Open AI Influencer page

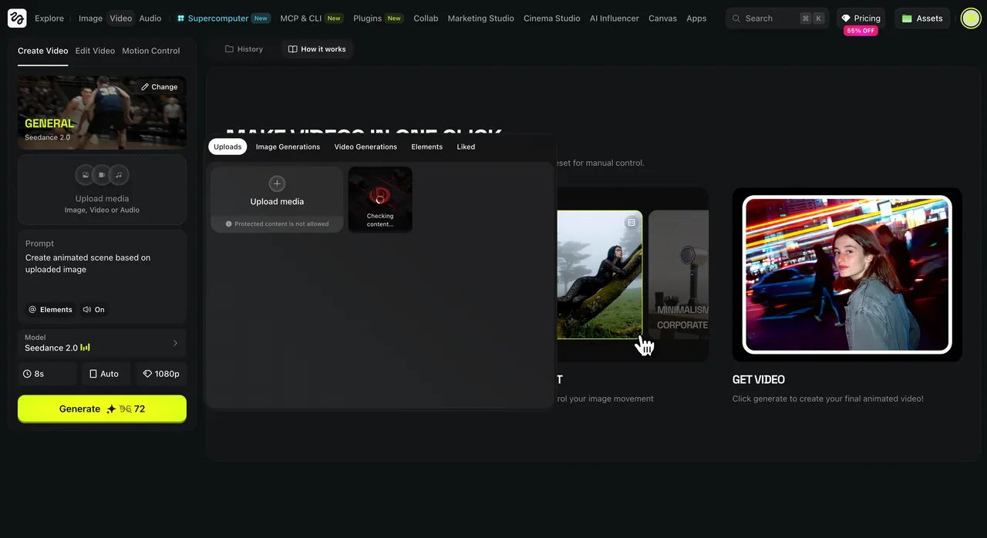pos(614,18)
